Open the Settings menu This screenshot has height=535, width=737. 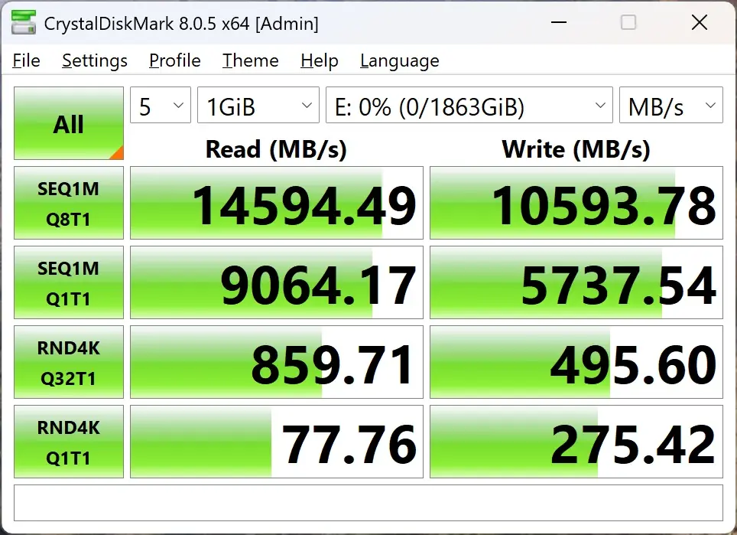point(95,60)
